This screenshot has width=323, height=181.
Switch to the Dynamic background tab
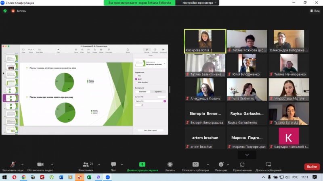tap(158, 91)
